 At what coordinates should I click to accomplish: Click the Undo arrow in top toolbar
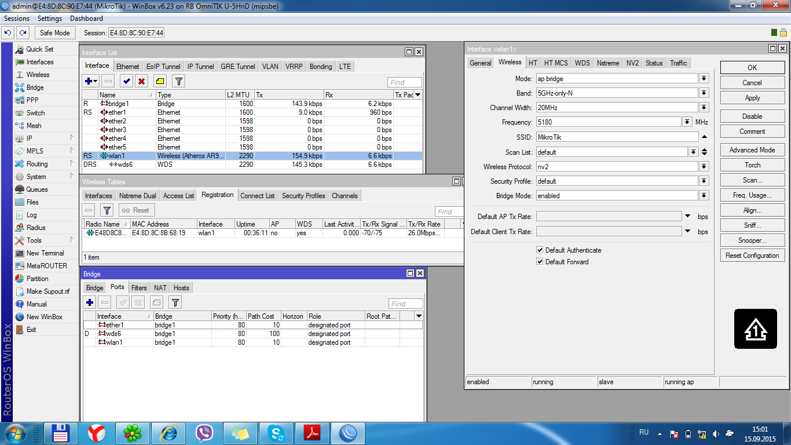coord(8,33)
